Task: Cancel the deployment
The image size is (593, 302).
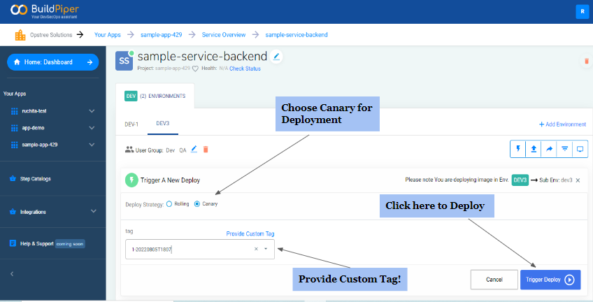Action: 494,280
